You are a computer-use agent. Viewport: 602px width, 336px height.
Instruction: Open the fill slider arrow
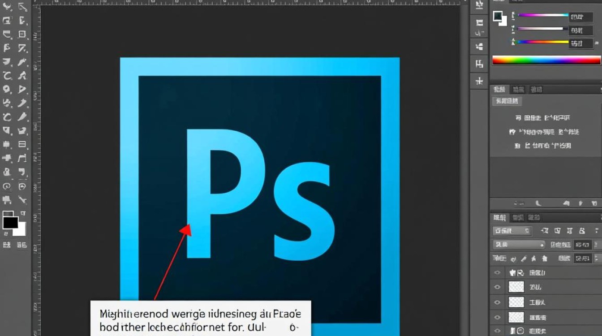tap(596, 258)
